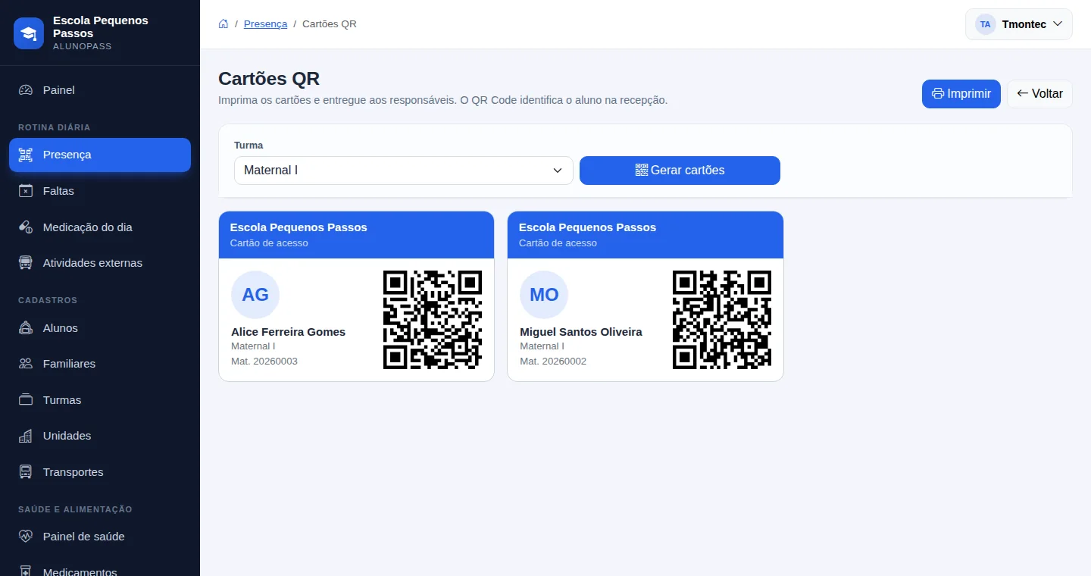Click the Familiares people icon
This screenshot has height=576, width=1091.
click(26, 364)
